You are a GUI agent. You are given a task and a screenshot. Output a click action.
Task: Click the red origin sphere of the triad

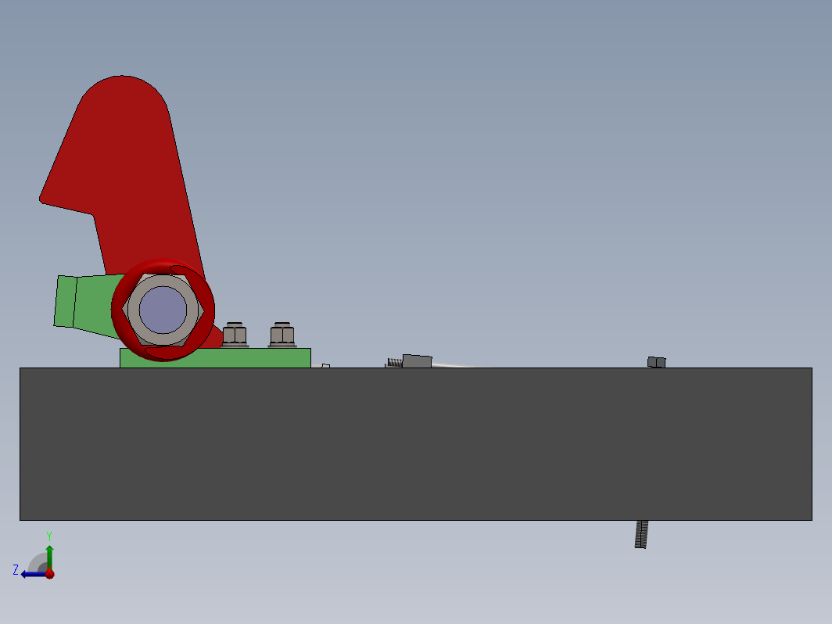click(50, 574)
